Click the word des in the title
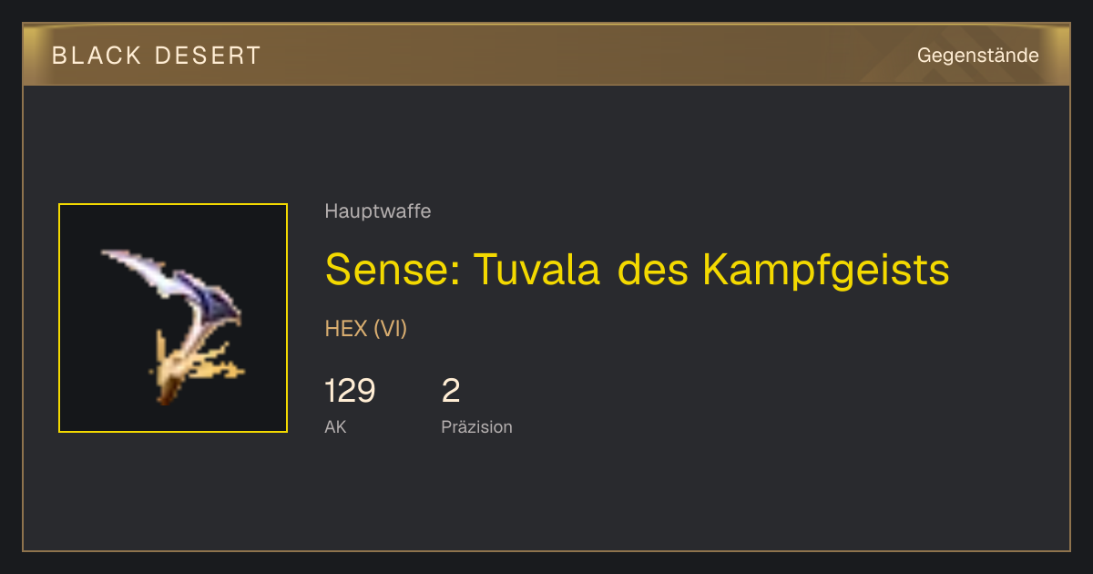Image resolution: width=1093 pixels, height=574 pixels. [650, 270]
